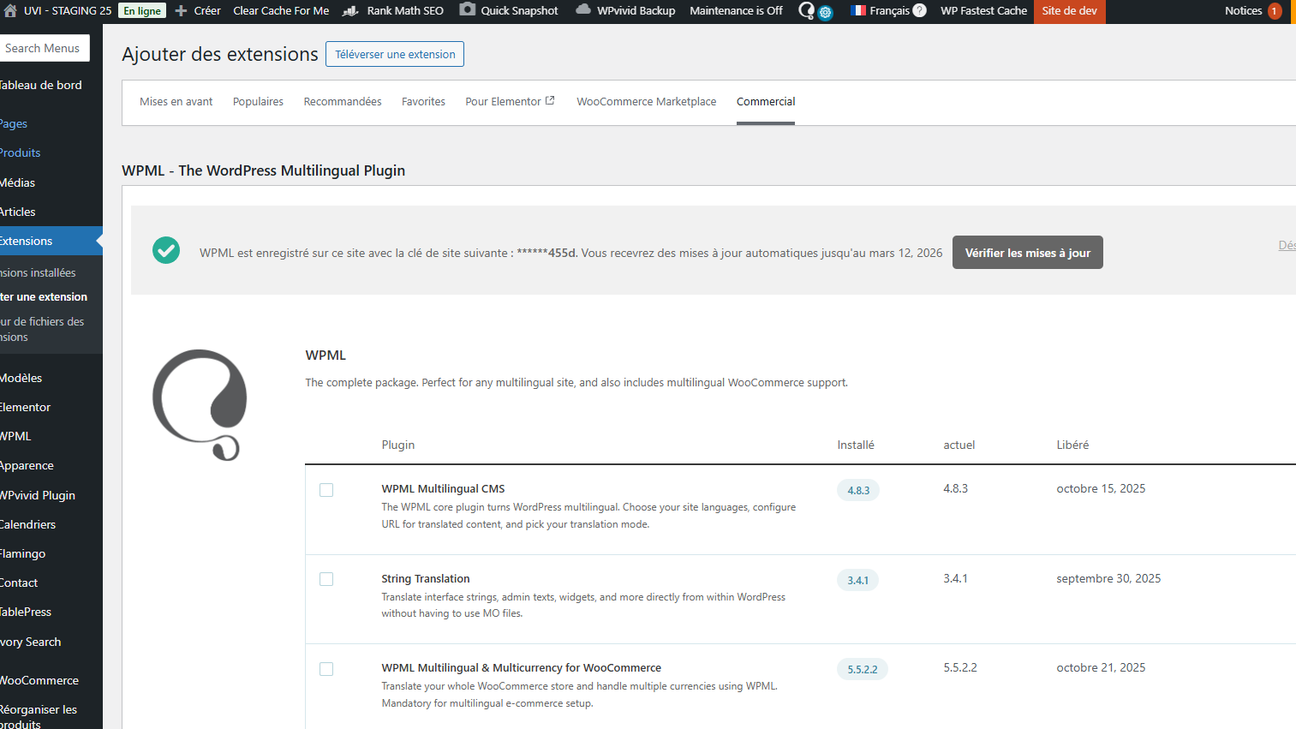Expand the WP Fastest Cache menu

(983, 11)
